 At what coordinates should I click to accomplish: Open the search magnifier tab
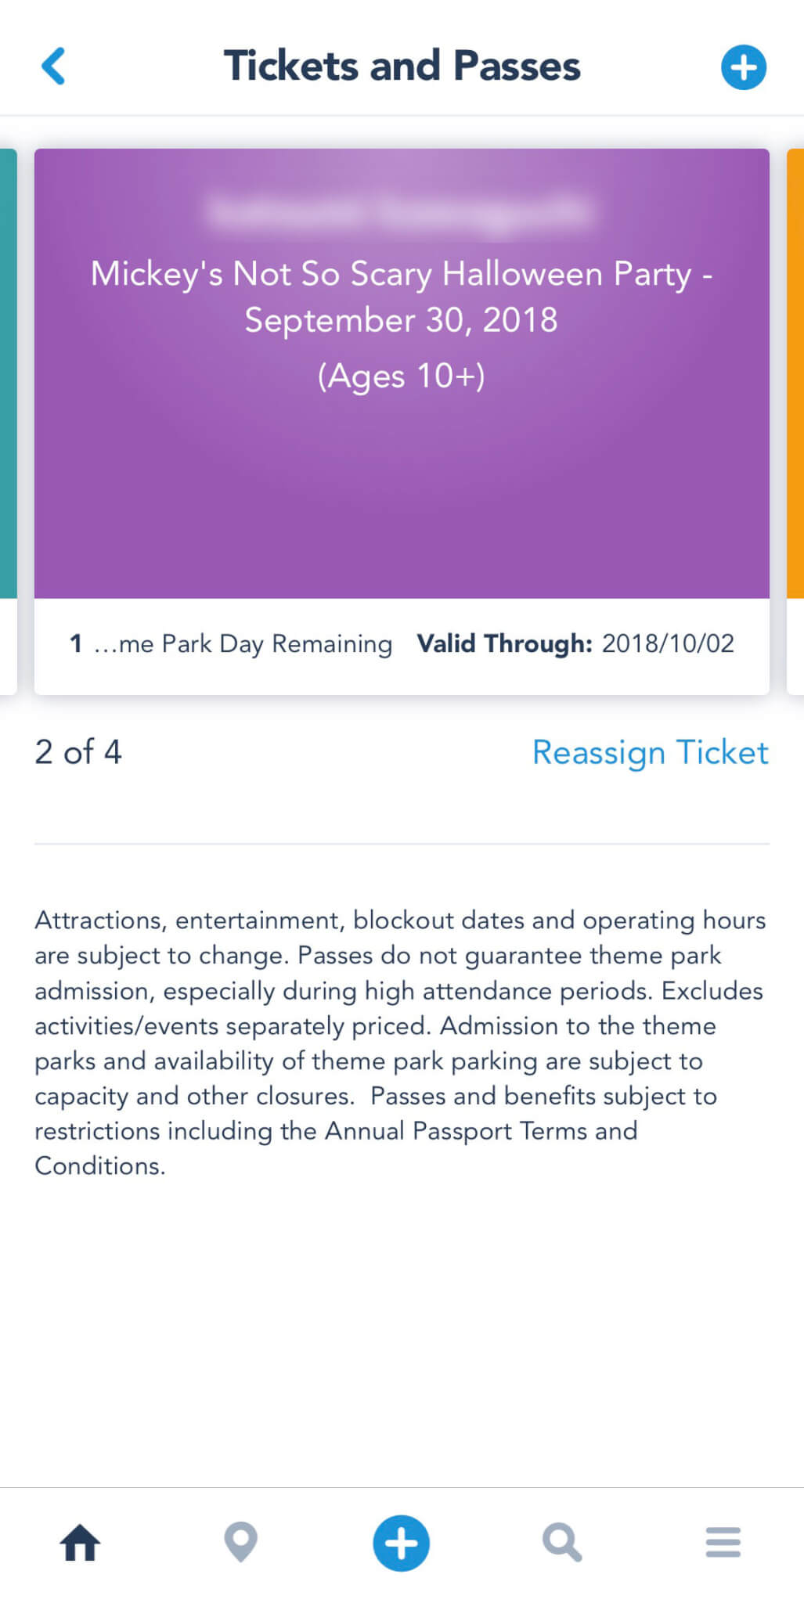[x=562, y=1543]
